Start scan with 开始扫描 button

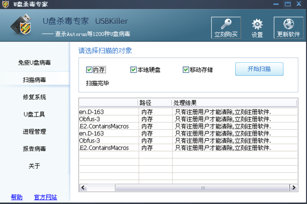click(259, 69)
